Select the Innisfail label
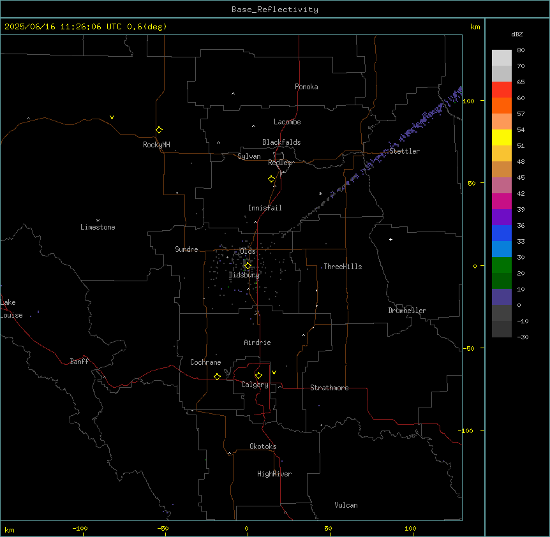Viewport: 550px width, 537px height. pyautogui.click(x=265, y=208)
